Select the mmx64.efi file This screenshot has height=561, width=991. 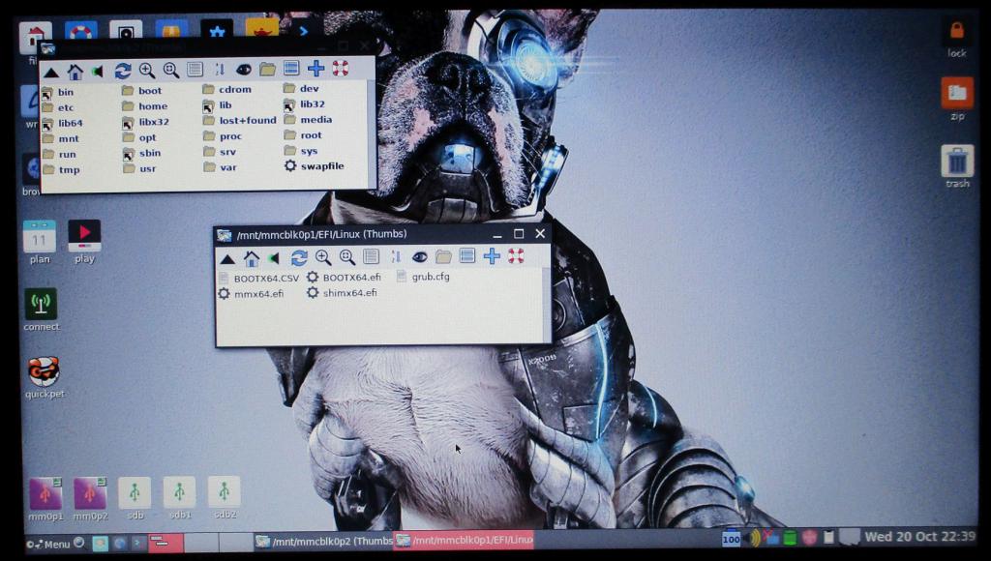251,294
